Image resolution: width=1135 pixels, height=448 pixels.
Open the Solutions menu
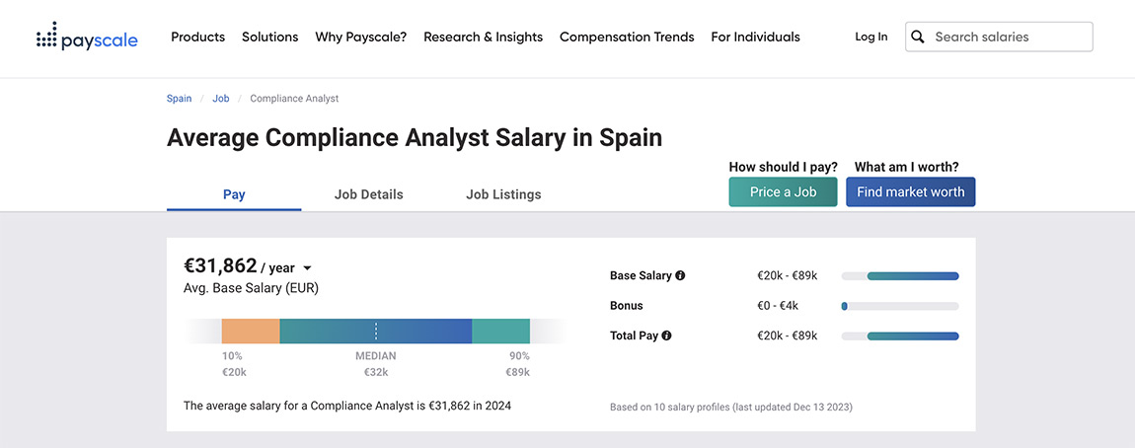pyautogui.click(x=270, y=37)
